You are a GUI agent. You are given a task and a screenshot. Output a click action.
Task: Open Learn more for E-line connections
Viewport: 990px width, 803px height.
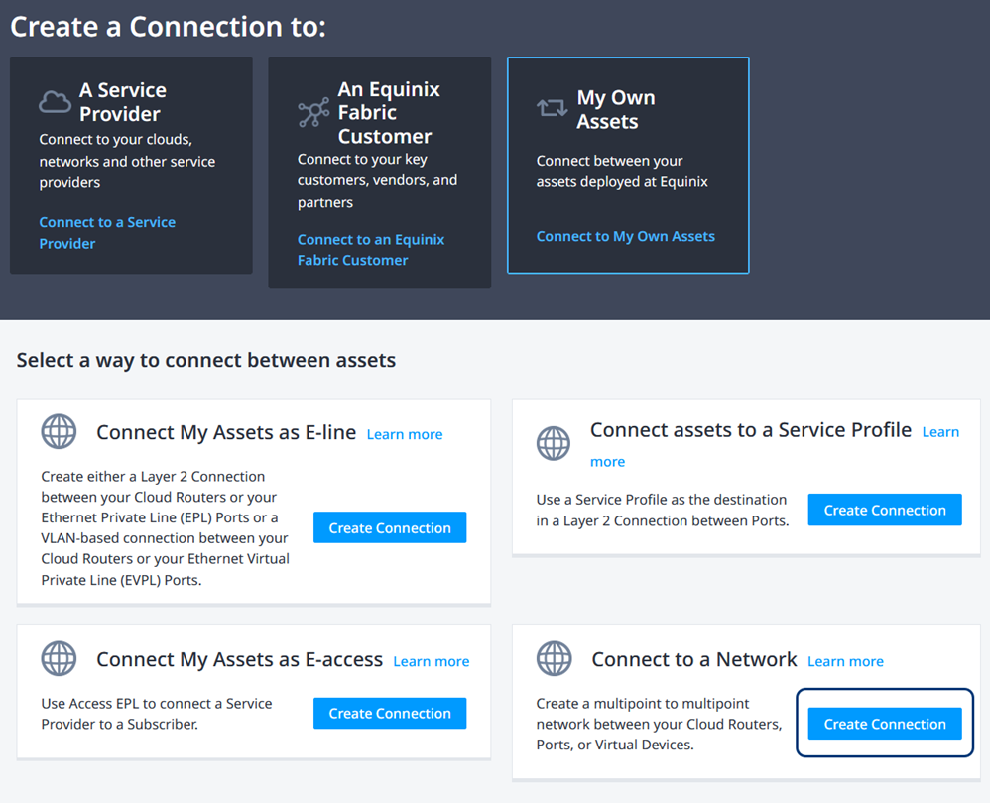tap(405, 434)
